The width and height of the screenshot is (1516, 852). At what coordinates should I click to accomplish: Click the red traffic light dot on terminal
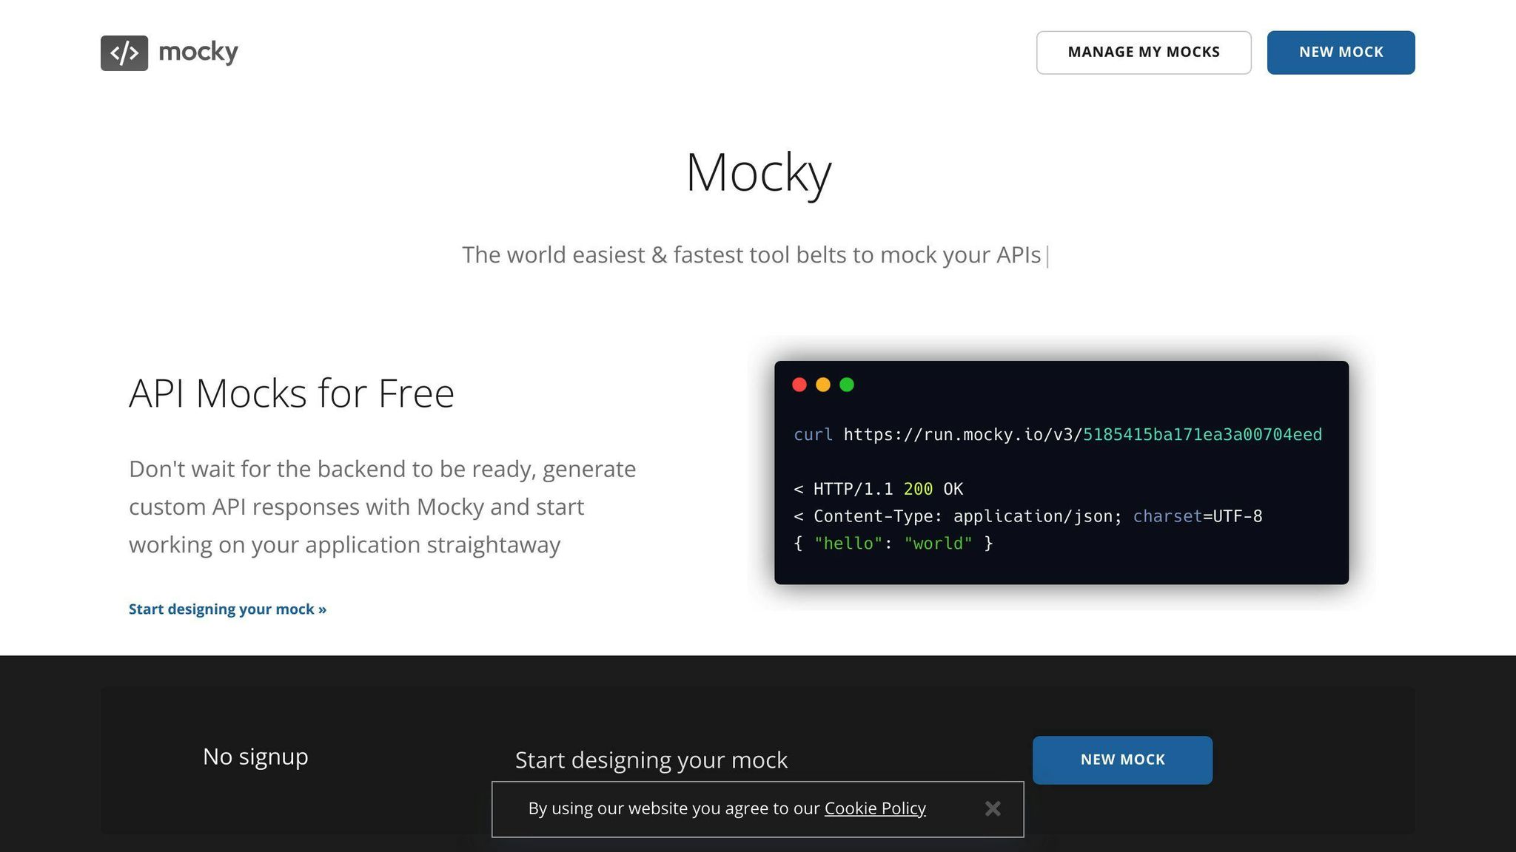pyautogui.click(x=799, y=385)
